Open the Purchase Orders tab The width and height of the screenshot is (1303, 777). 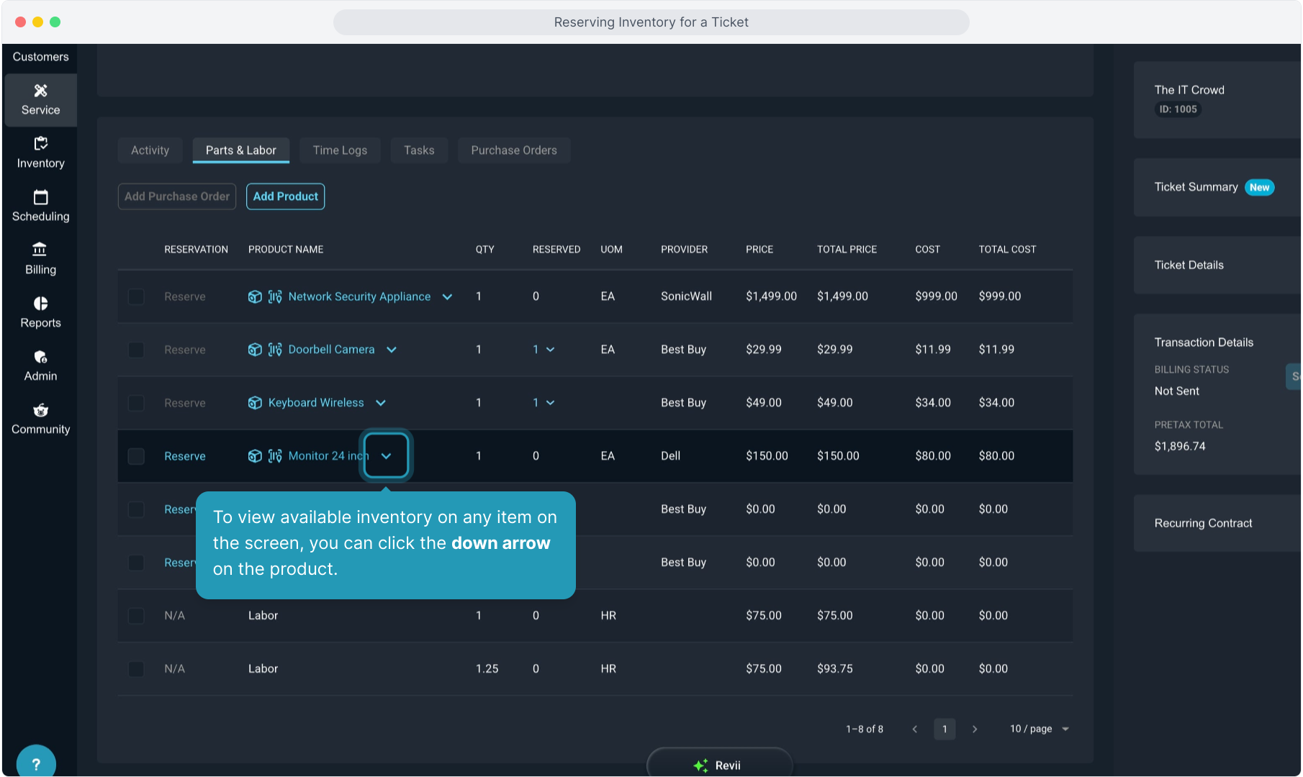(x=513, y=150)
